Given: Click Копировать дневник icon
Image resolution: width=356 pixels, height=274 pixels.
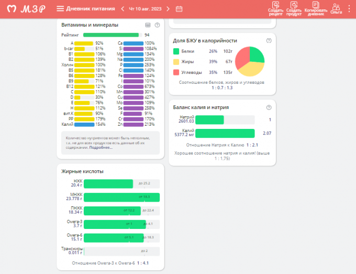Looking at the screenshot, I should [x=316, y=9].
